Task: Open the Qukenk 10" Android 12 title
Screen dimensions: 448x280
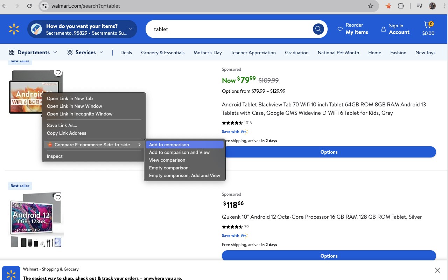Action: tap(322, 217)
